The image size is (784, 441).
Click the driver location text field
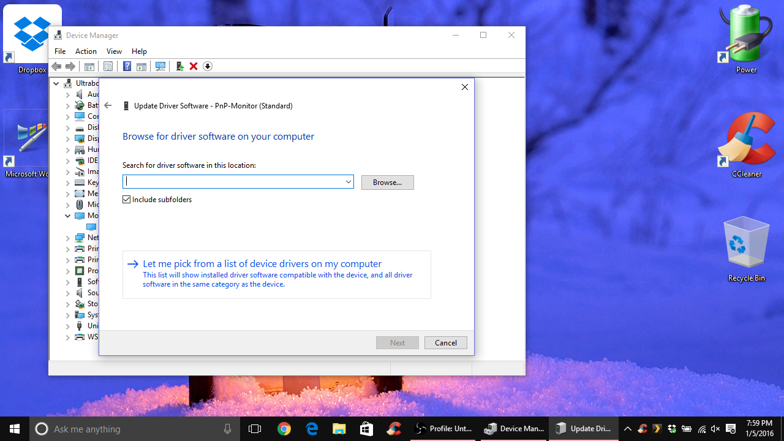(233, 182)
